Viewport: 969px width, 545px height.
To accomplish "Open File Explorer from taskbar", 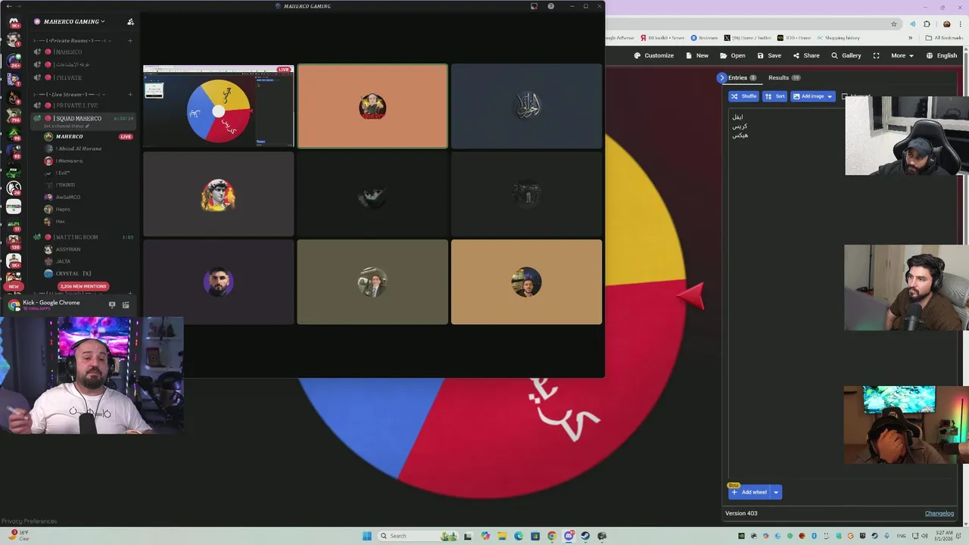I will pos(501,536).
